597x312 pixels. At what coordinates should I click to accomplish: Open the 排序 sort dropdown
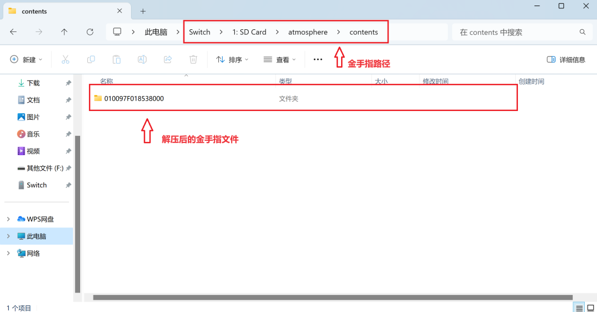pyautogui.click(x=232, y=60)
